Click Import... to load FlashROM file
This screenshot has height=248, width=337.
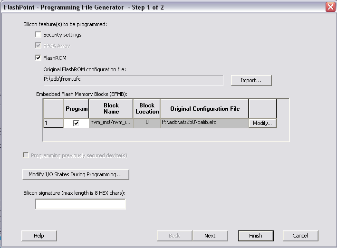pyautogui.click(x=251, y=80)
